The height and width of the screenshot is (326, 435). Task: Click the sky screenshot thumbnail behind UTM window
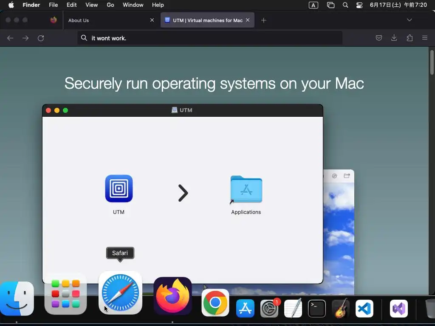[339, 232]
